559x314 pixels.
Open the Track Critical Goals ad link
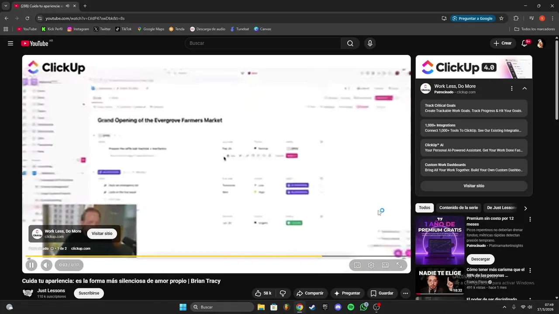[x=474, y=108]
